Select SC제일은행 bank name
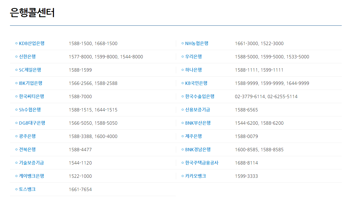This screenshot has height=201, width=347. click(30, 70)
